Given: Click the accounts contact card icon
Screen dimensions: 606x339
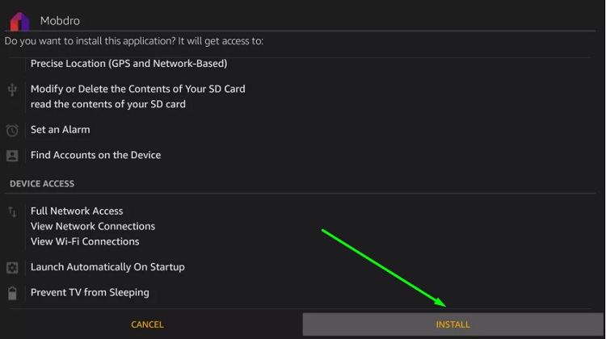Looking at the screenshot, I should 12,156.
